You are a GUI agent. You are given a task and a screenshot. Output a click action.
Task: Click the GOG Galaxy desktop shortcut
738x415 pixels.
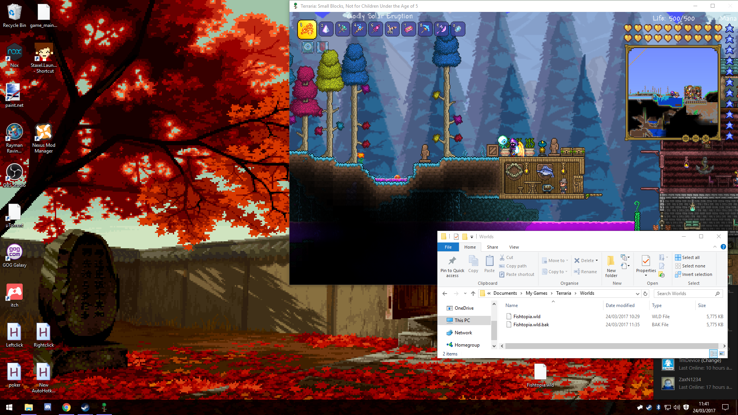tap(15, 252)
